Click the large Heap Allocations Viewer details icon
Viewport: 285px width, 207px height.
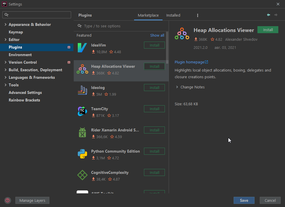[x=182, y=34]
